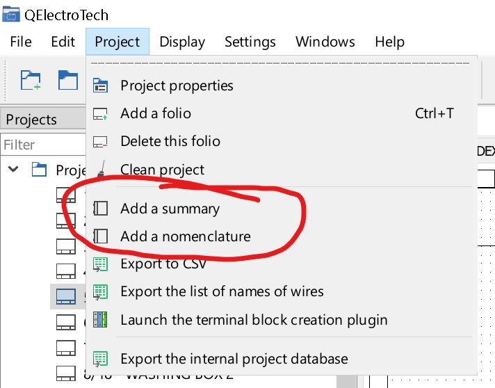Click the new project toolbar icon
495x388 pixels.
tap(30, 81)
